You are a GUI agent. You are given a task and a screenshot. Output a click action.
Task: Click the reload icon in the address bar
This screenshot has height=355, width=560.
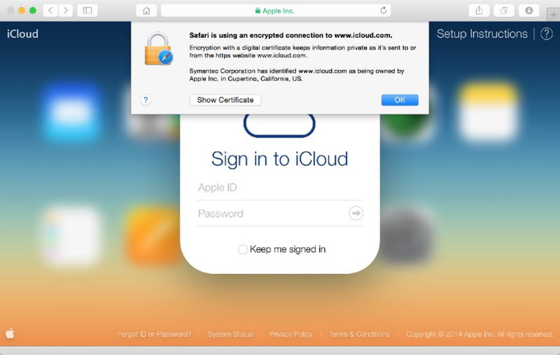coord(384,10)
